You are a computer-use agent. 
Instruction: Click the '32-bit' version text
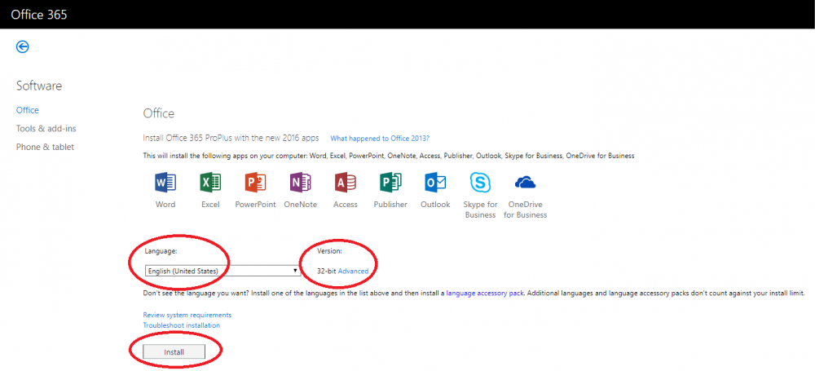click(327, 271)
